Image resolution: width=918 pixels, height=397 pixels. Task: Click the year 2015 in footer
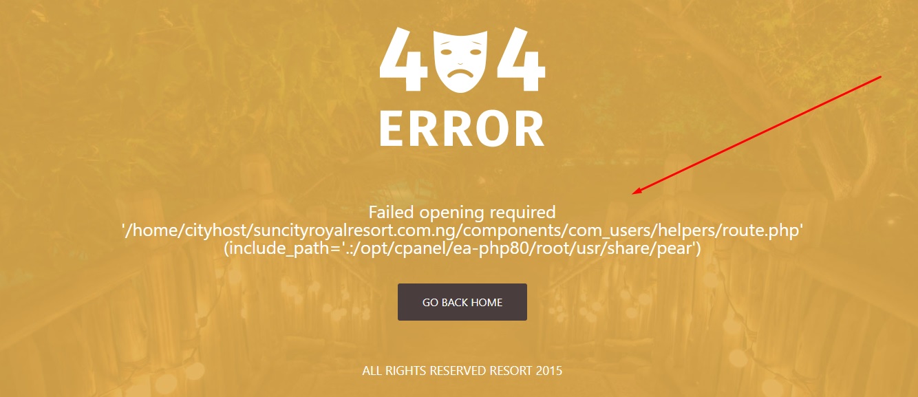548,371
